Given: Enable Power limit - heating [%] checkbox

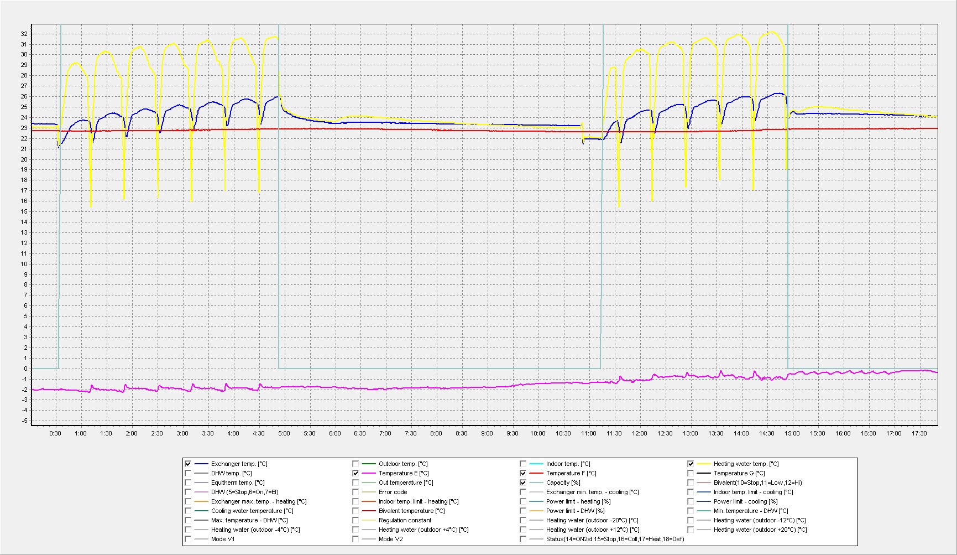Looking at the screenshot, I should pyautogui.click(x=523, y=501).
